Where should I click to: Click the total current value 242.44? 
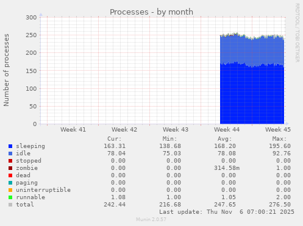tap(115, 205)
